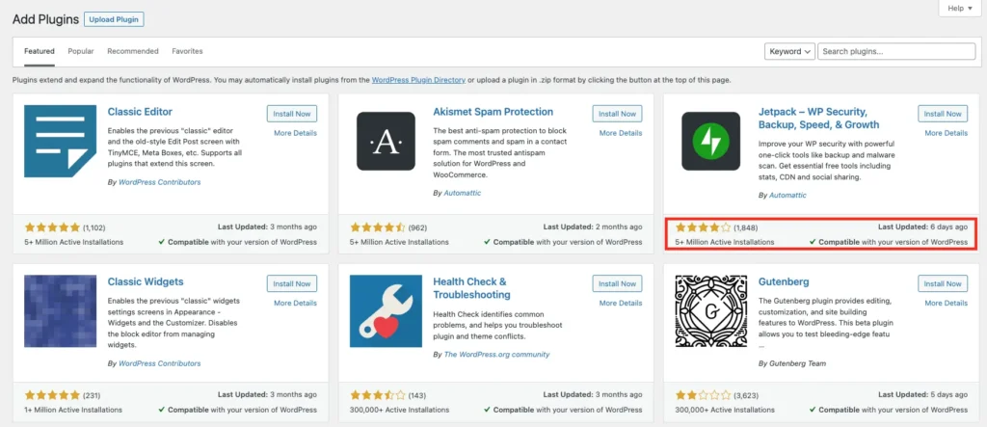The width and height of the screenshot is (987, 427).
Task: Click the Classic Editor plugin icon
Action: point(60,141)
